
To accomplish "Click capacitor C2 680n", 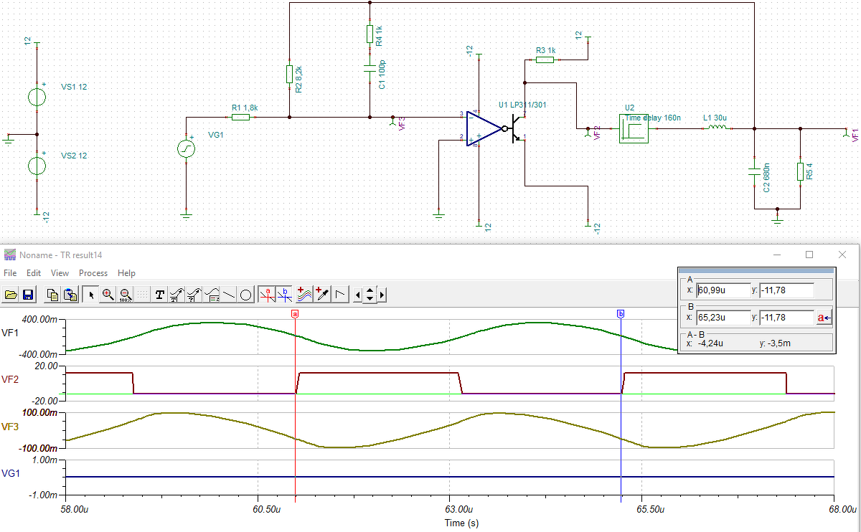I will tap(754, 171).
